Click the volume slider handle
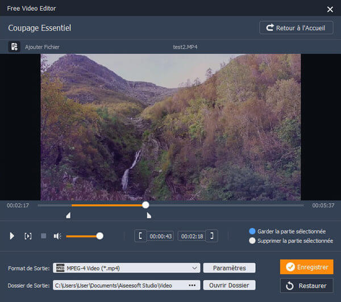 pos(100,236)
